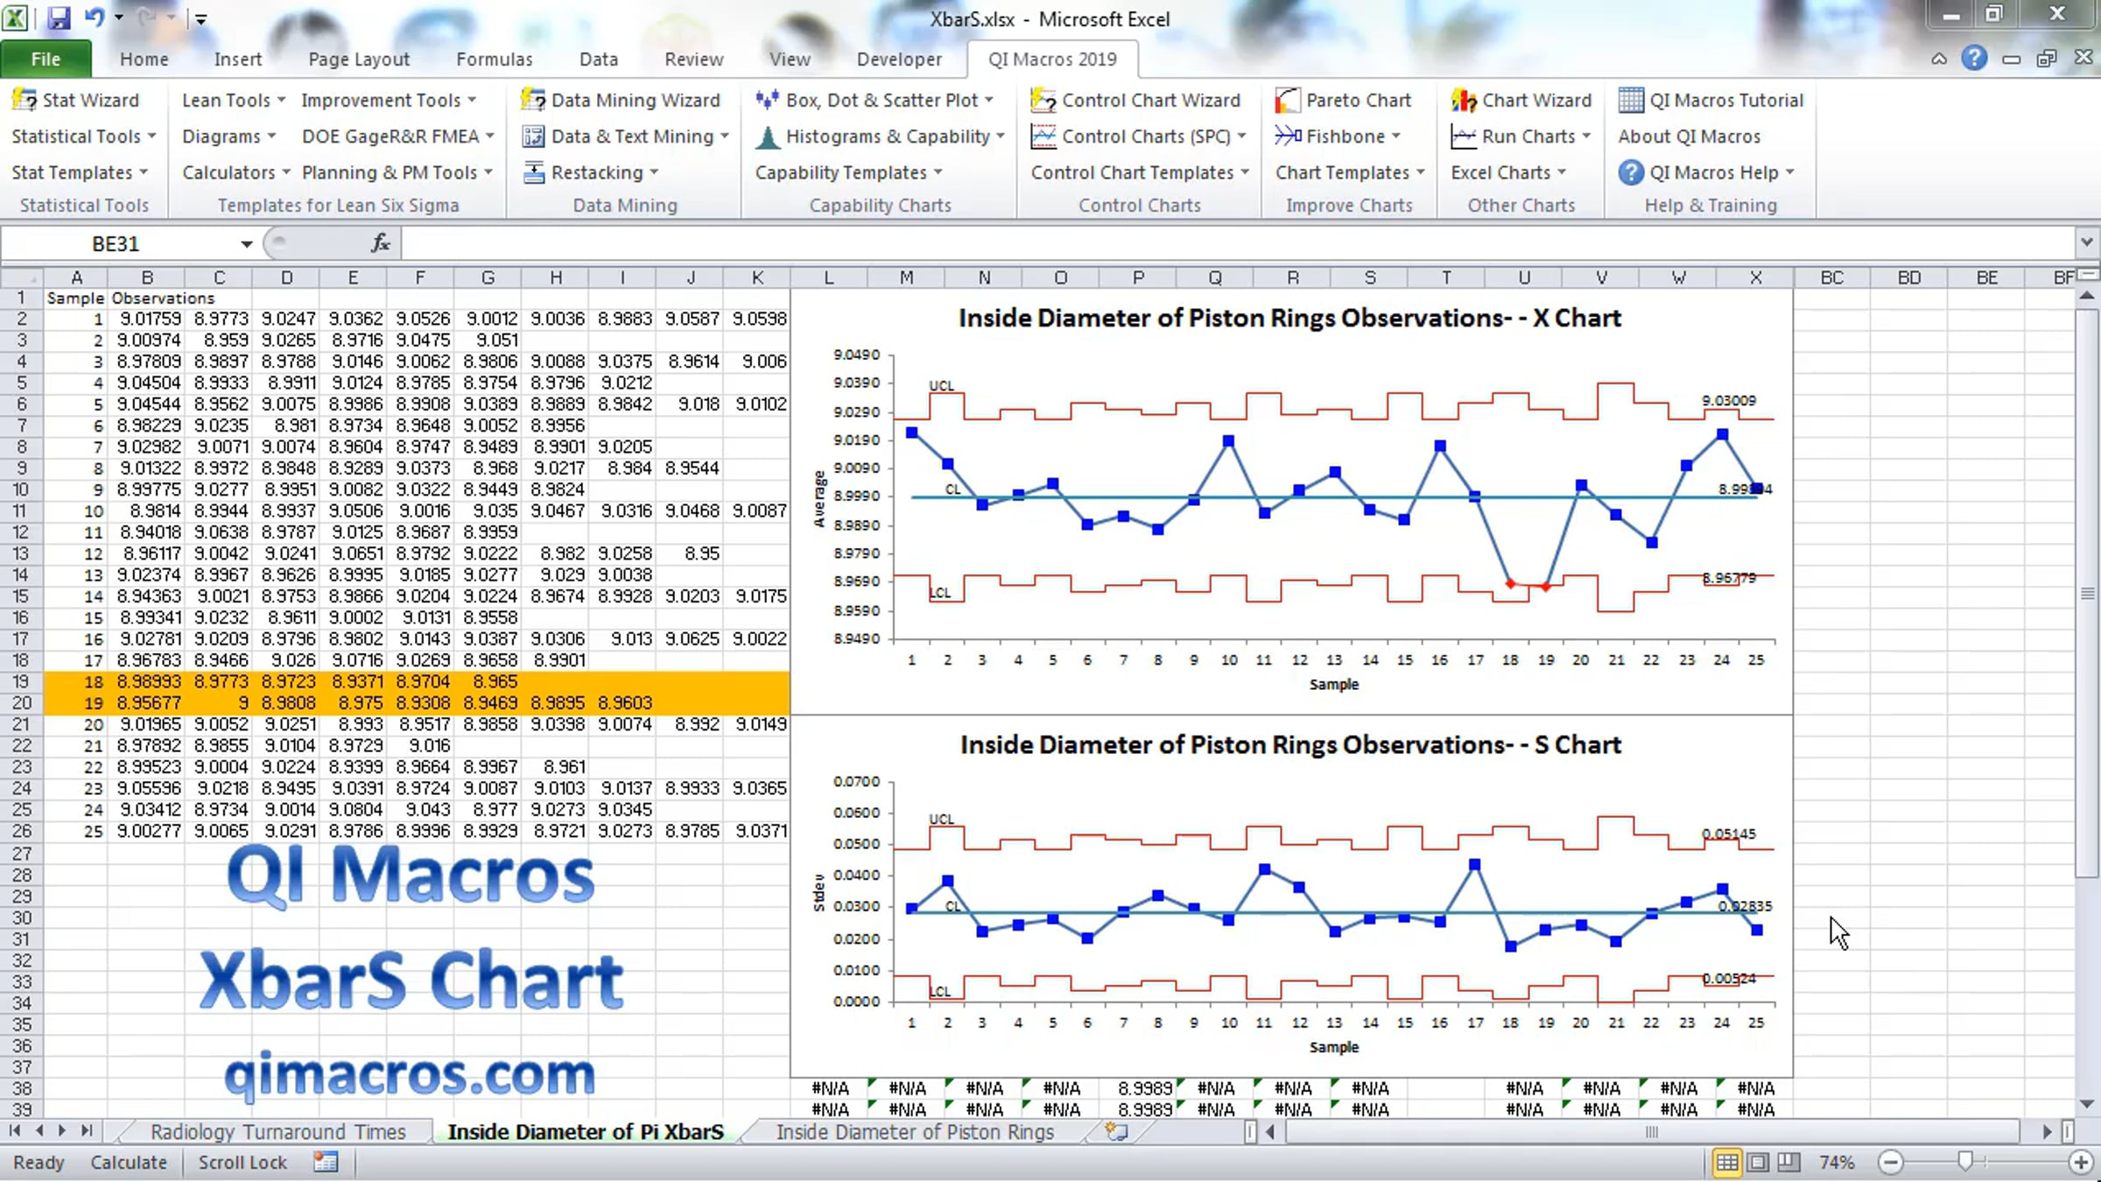Open the Stat Templates dropdown
Image resolution: width=2101 pixels, height=1182 pixels.
pyautogui.click(x=80, y=172)
